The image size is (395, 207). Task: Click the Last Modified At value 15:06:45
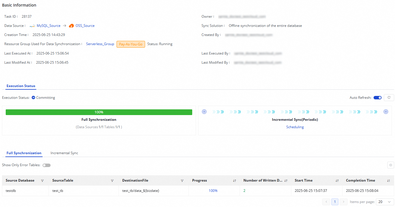(52, 63)
